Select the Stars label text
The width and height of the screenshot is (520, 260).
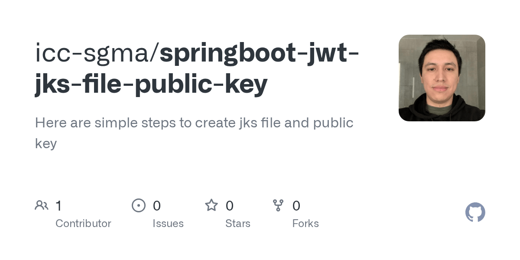(x=238, y=223)
